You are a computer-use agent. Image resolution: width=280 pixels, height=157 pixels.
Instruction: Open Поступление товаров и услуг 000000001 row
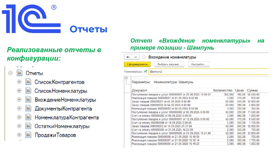click(196, 119)
